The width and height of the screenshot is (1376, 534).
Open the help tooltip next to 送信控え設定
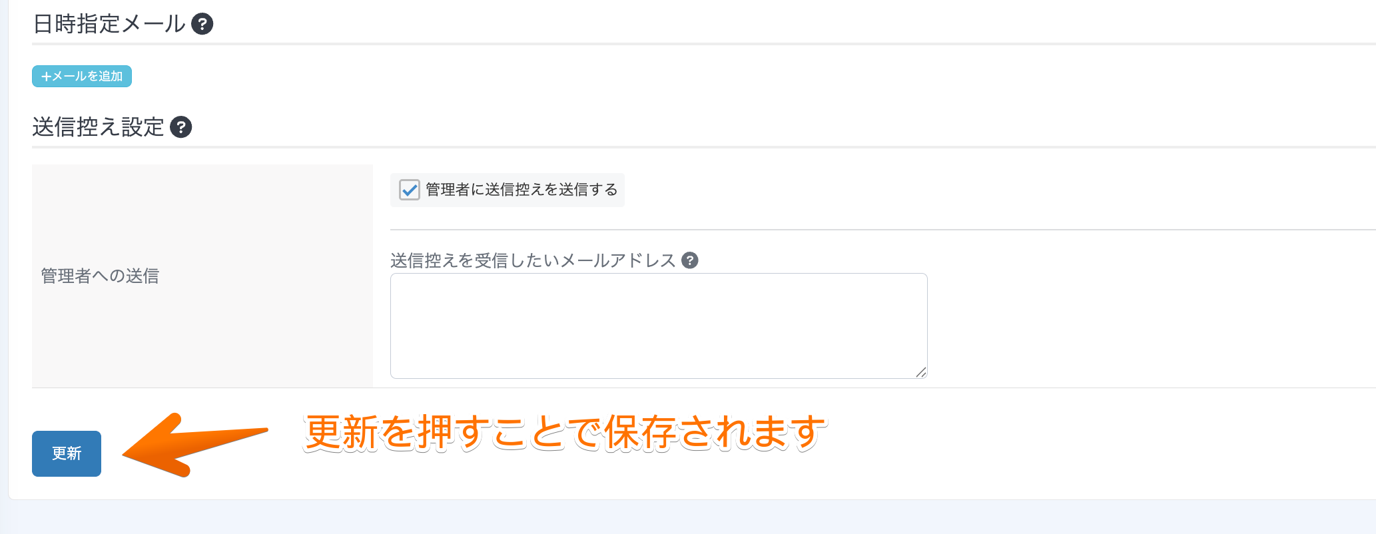[180, 127]
